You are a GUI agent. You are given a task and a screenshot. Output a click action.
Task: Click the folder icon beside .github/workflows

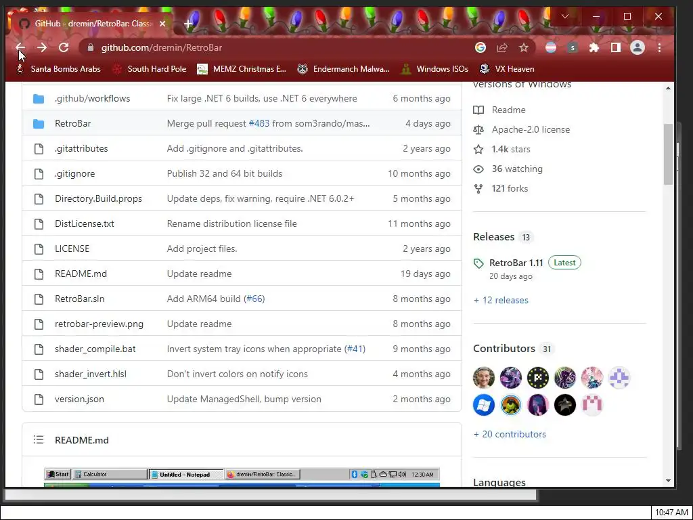coord(39,99)
